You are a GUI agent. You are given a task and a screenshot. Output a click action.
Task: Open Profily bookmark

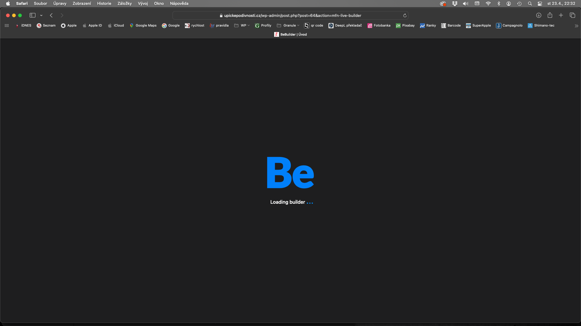coord(263,26)
